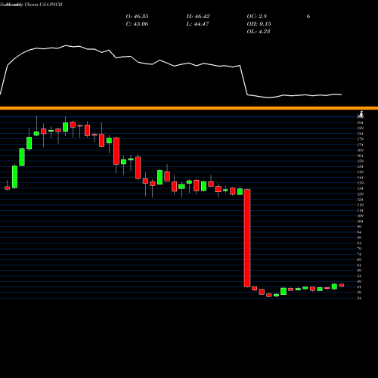
Task: Click the 109 price axis label
Action: tap(360, 215)
